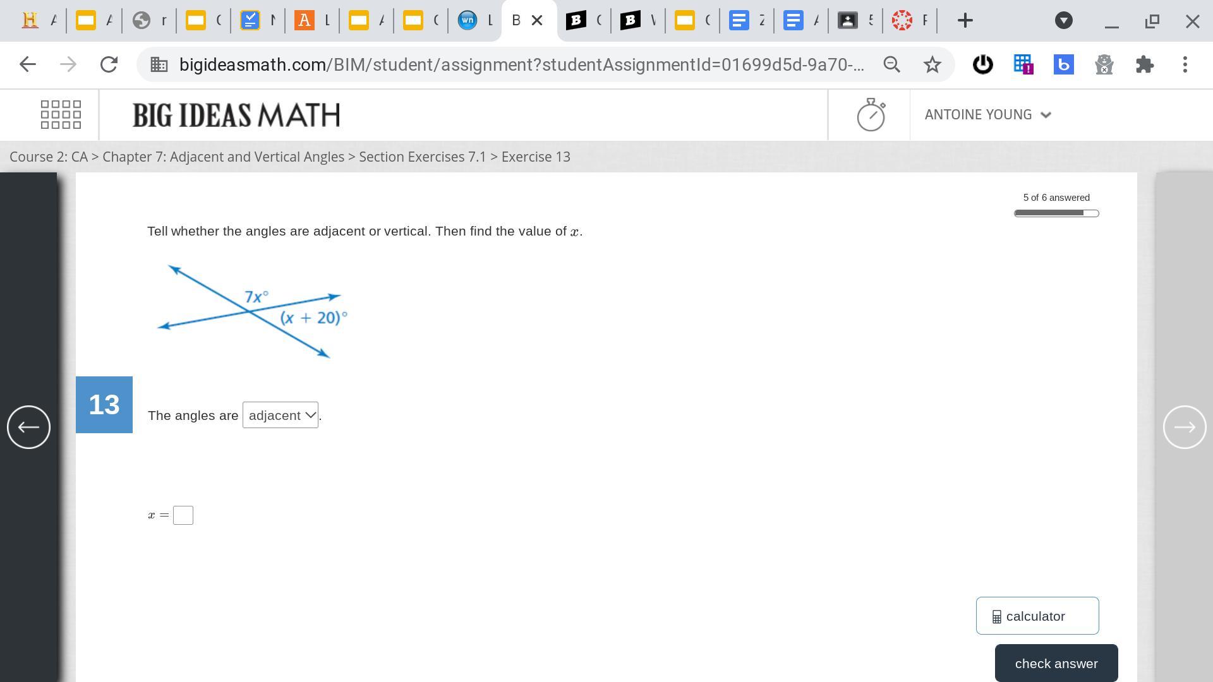This screenshot has width=1213, height=682.
Task: Open the power-button extension icon
Action: 982,64
